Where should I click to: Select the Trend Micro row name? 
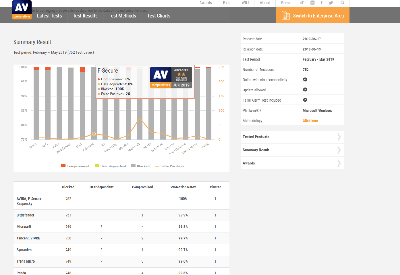pos(26,261)
